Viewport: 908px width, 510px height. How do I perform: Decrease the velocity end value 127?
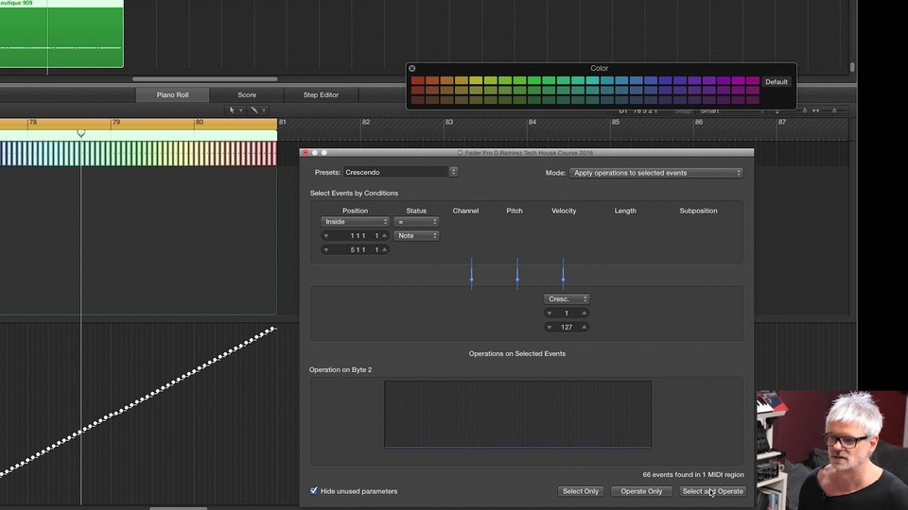[549, 328]
